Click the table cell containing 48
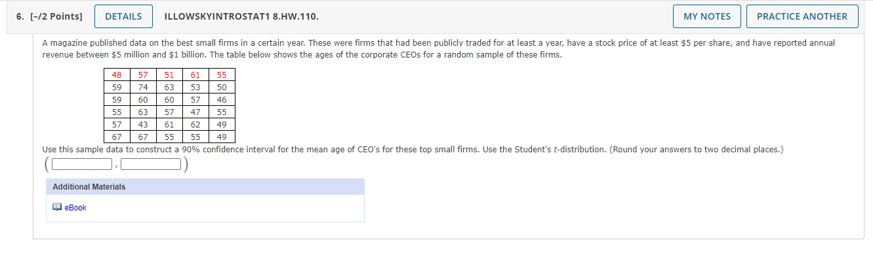 117,75
